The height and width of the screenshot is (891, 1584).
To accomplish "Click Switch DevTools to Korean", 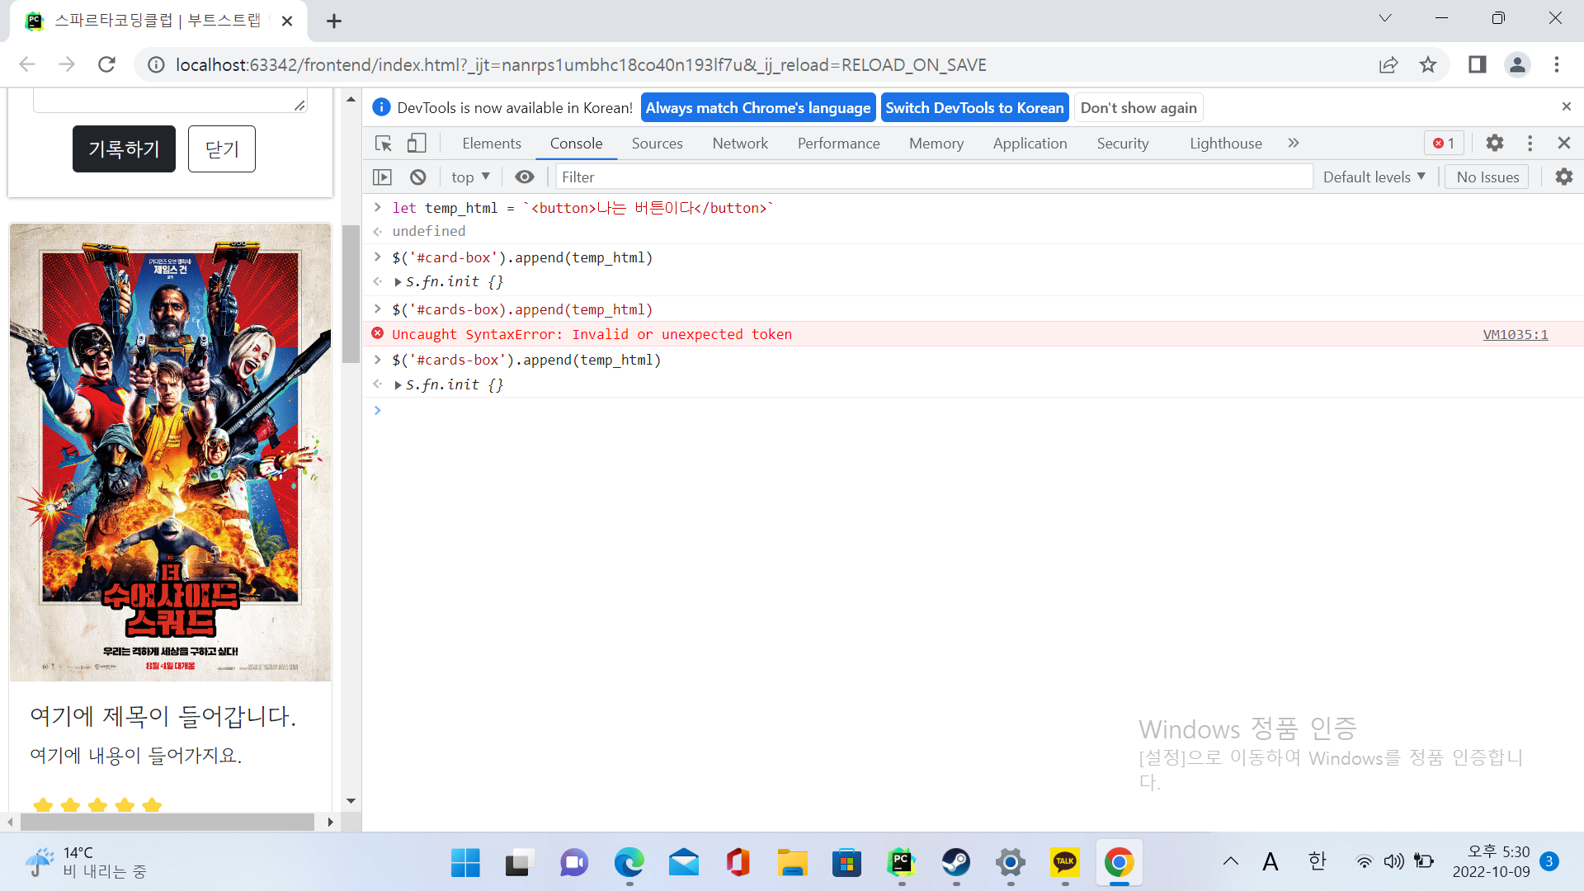I will pyautogui.click(x=974, y=108).
